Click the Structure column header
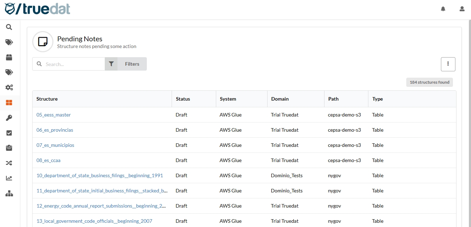The image size is (471, 227). [x=47, y=99]
